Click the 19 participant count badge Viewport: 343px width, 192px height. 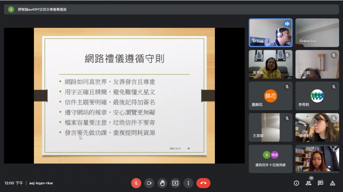point(311,178)
